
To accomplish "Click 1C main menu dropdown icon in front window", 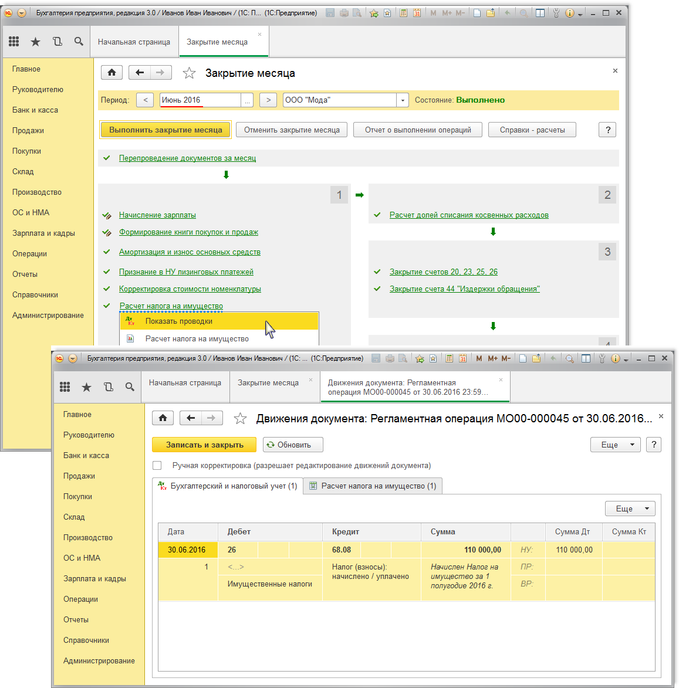I will coord(73,358).
